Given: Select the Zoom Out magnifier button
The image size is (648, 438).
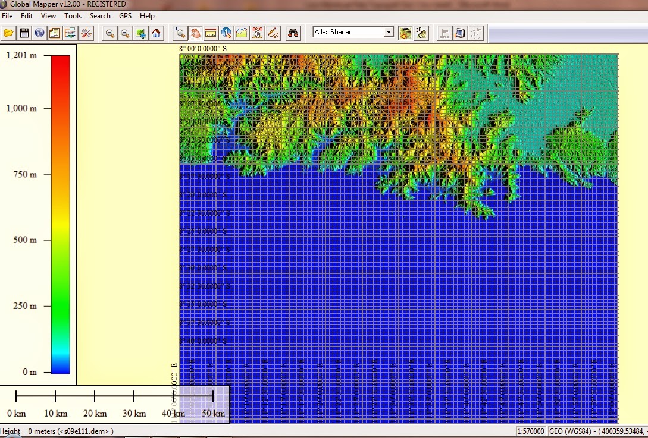Looking at the screenshot, I should (125, 33).
